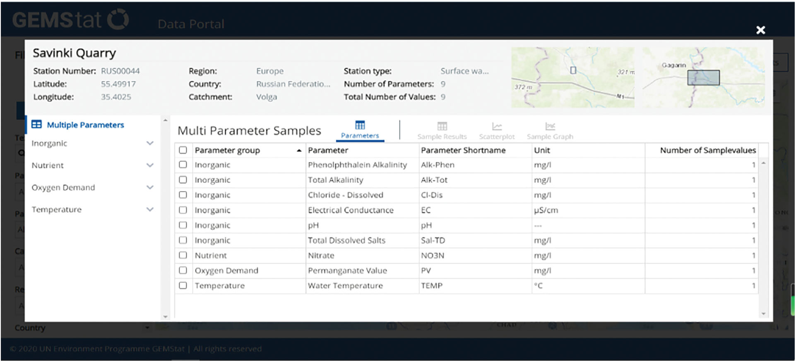The image size is (796, 362).
Task: Toggle select-all checkbox in table header
Action: coord(183,150)
